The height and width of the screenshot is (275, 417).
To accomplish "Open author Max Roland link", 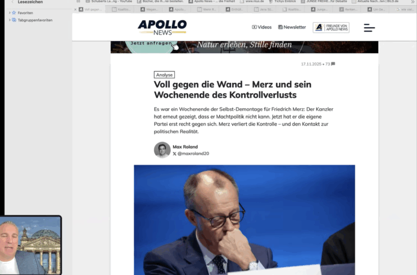I will pos(185,147).
